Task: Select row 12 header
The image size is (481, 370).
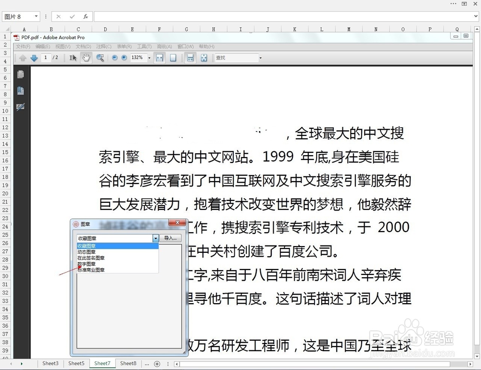Action: pos(5,127)
